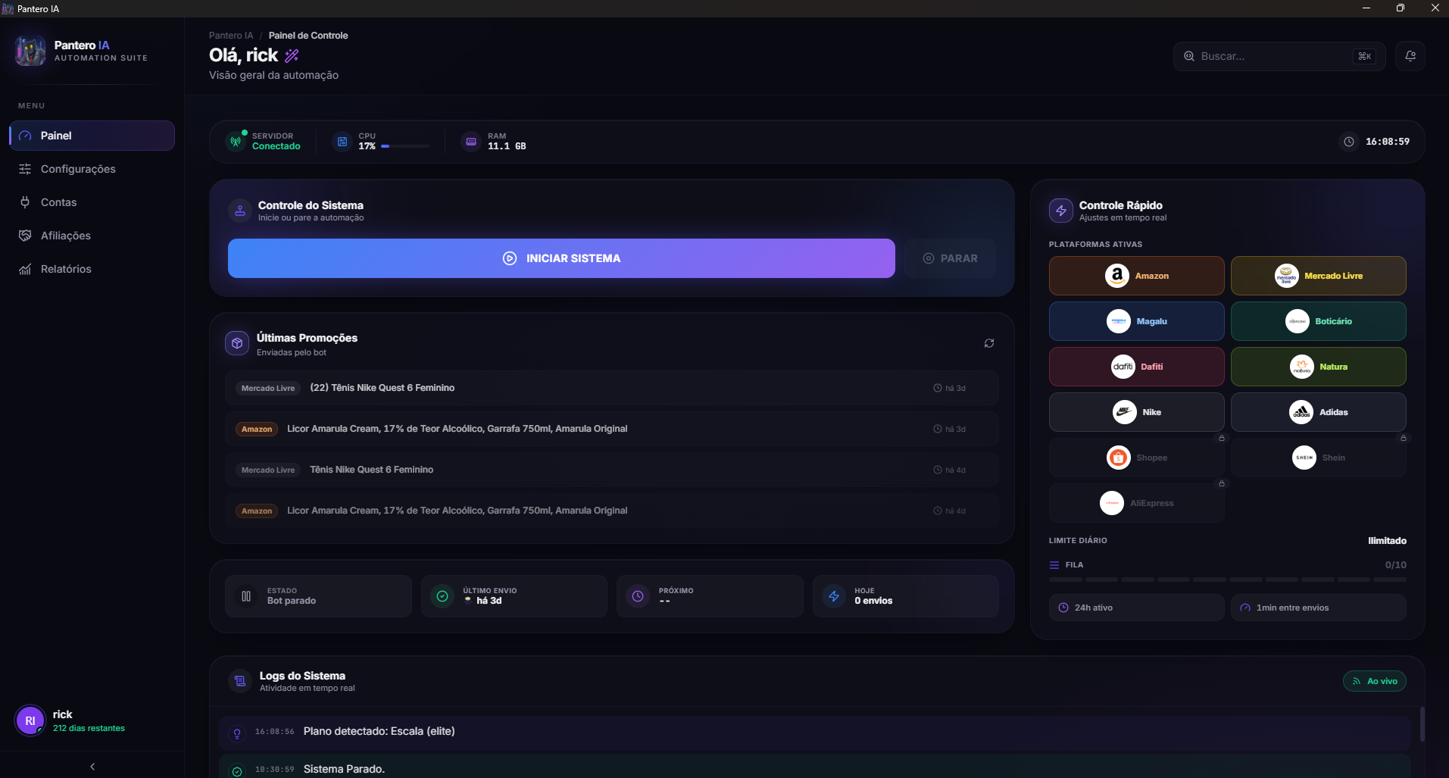Click the ÚLTIMO ENVIO checkmark icon
The height and width of the screenshot is (778, 1449).
coord(442,596)
